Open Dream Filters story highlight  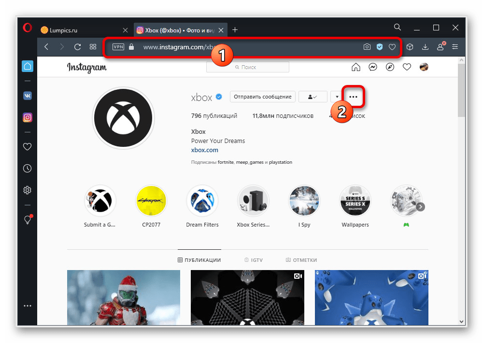(202, 200)
